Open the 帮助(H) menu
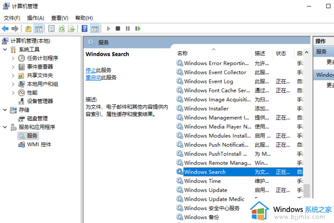The width and height of the screenshot is (334, 223). tap(84, 18)
